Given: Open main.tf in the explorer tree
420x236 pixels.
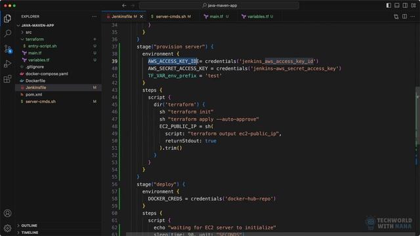Looking at the screenshot, I should click(35, 53).
